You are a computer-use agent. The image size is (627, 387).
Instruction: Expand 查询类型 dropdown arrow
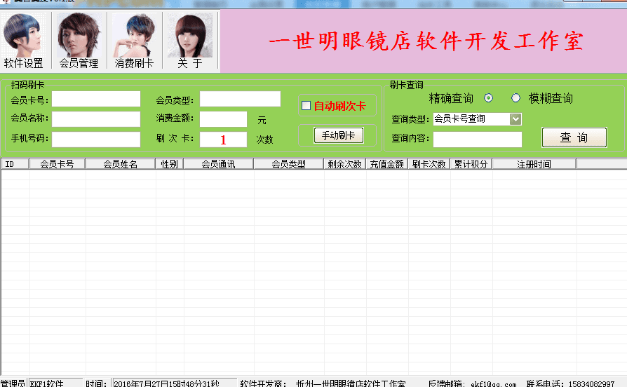pyautogui.click(x=515, y=119)
